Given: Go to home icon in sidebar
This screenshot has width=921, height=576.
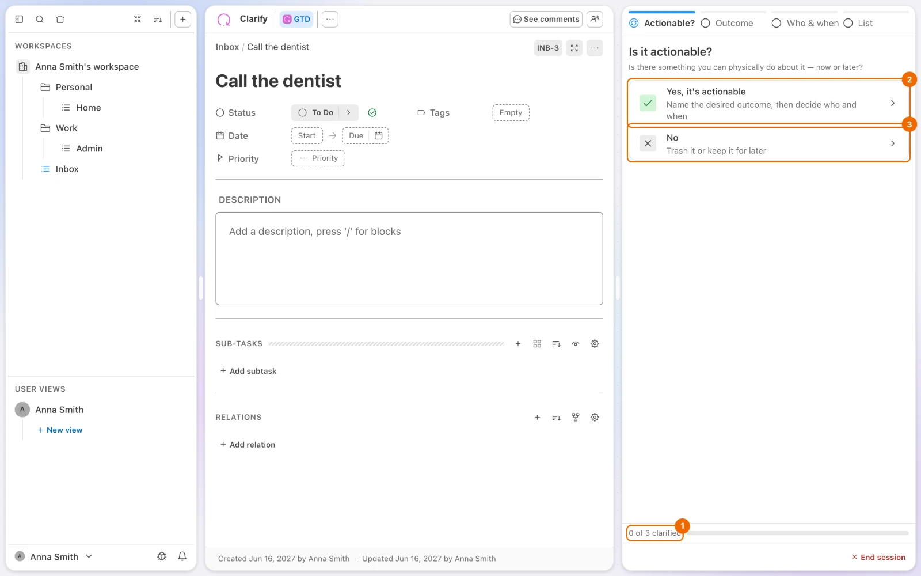Looking at the screenshot, I should click(x=60, y=19).
